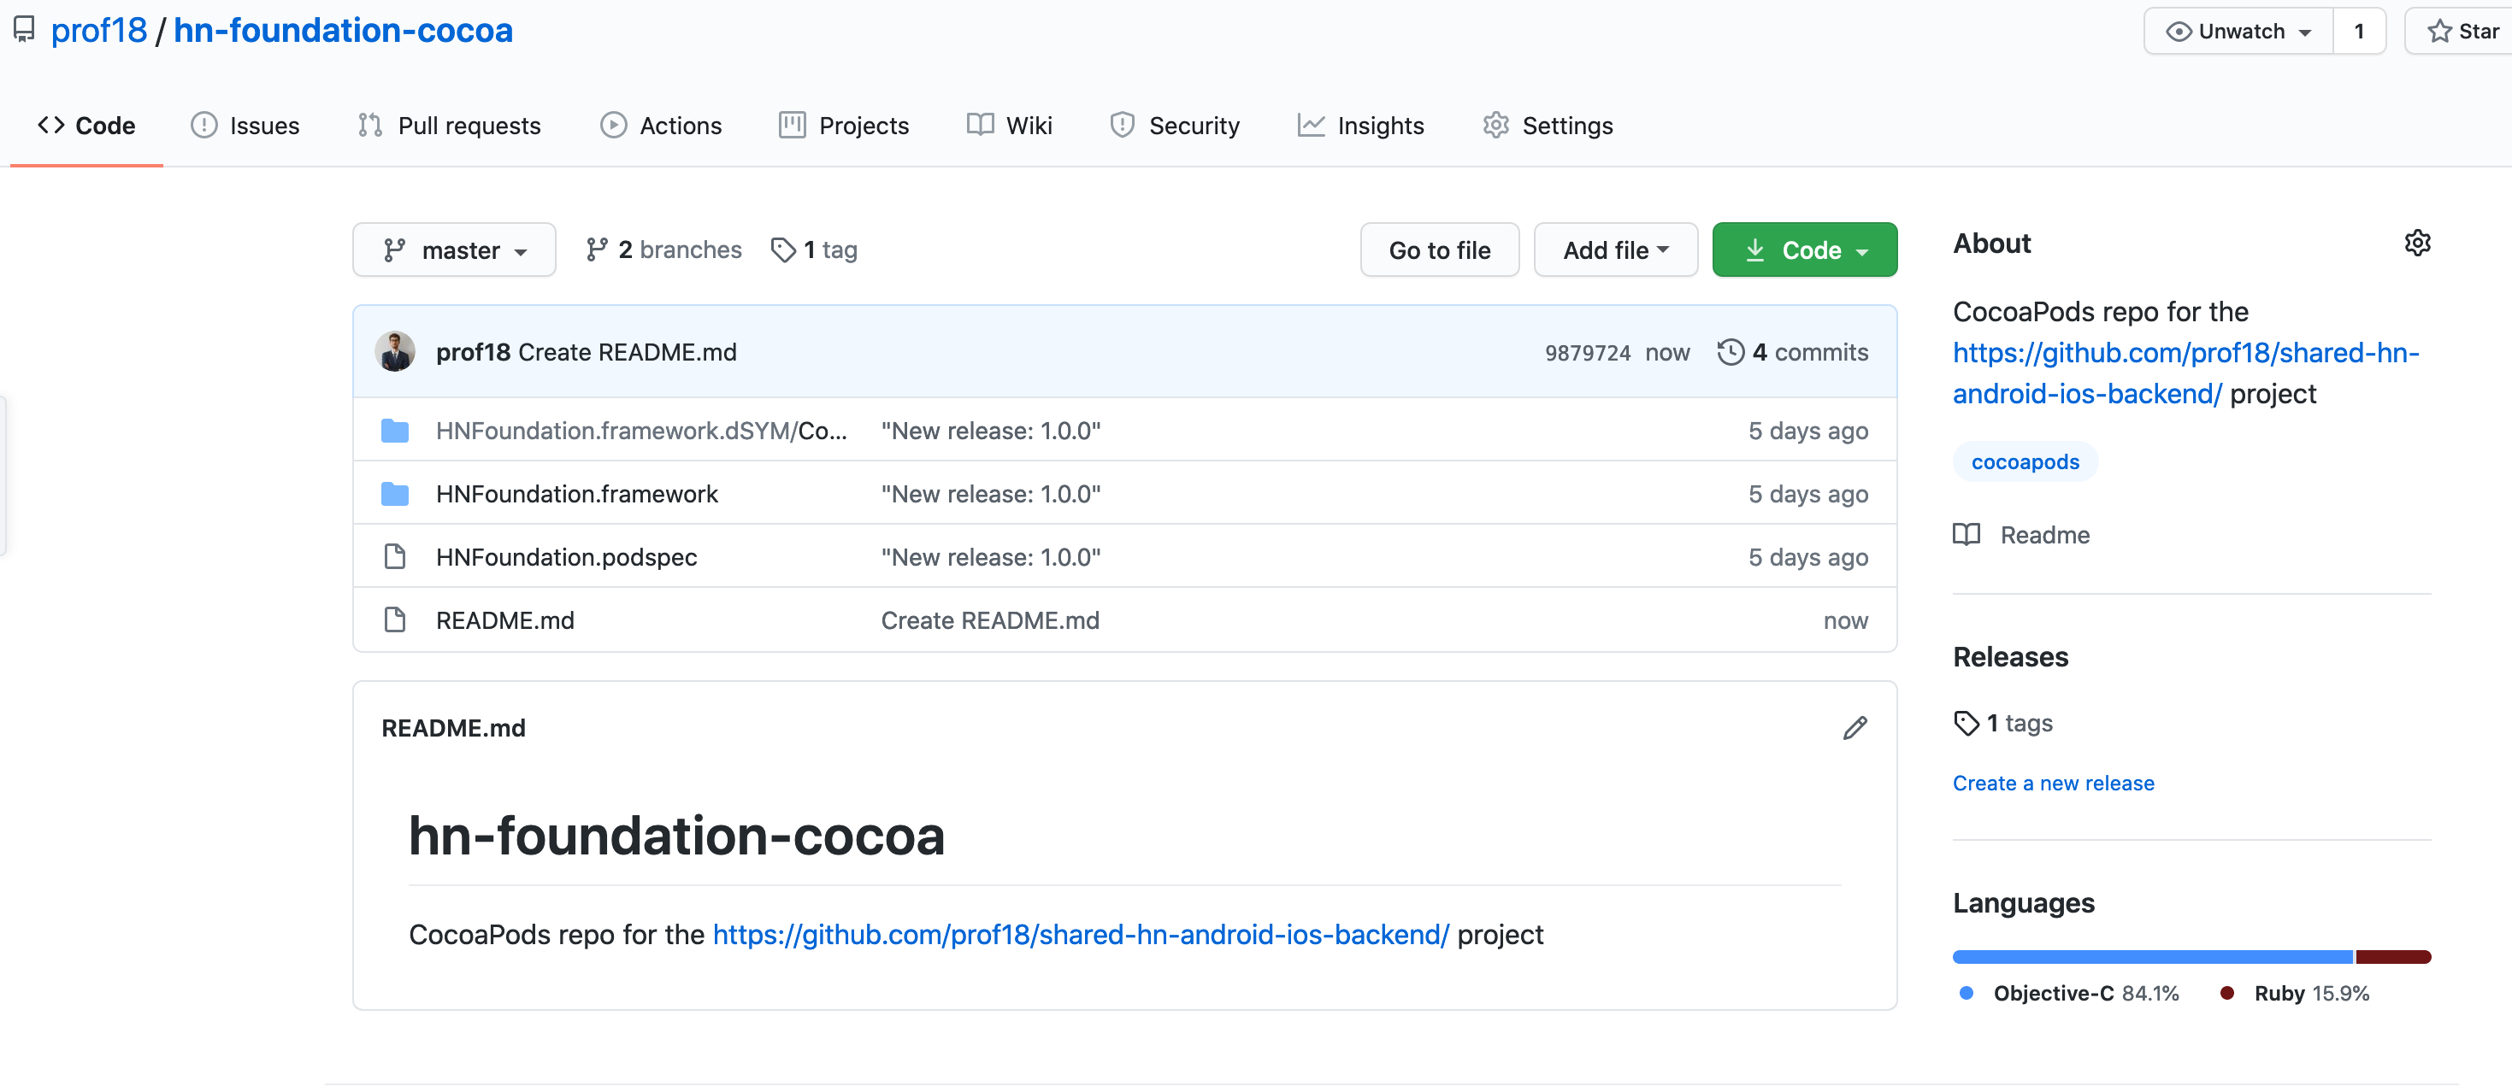Open the Create README.md commit in the header row
Viewport: 2512px width, 1092px height.
click(x=627, y=352)
